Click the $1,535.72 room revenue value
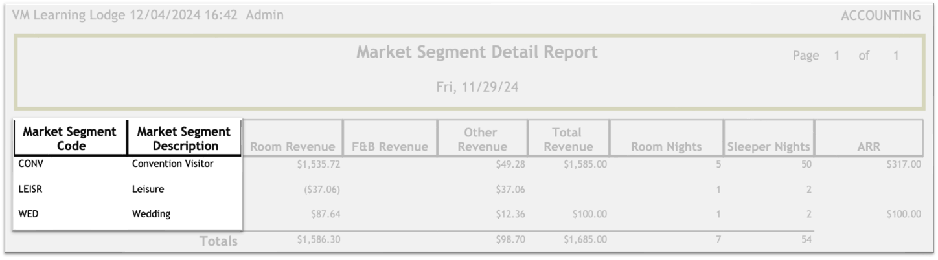 pos(319,165)
